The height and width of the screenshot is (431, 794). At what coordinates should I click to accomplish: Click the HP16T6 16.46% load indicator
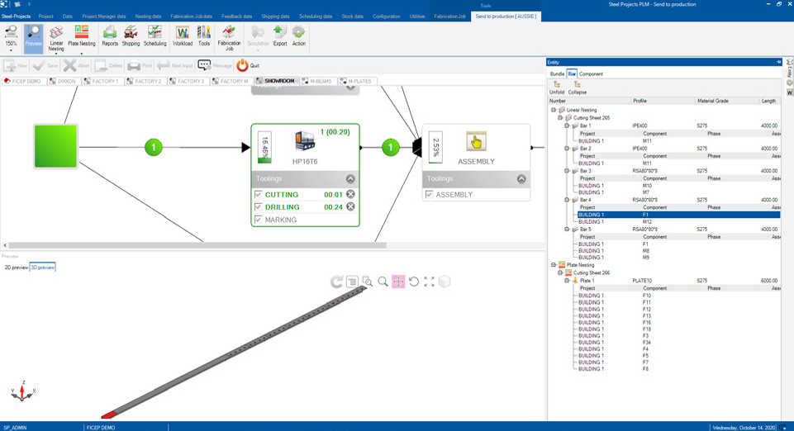(x=264, y=148)
